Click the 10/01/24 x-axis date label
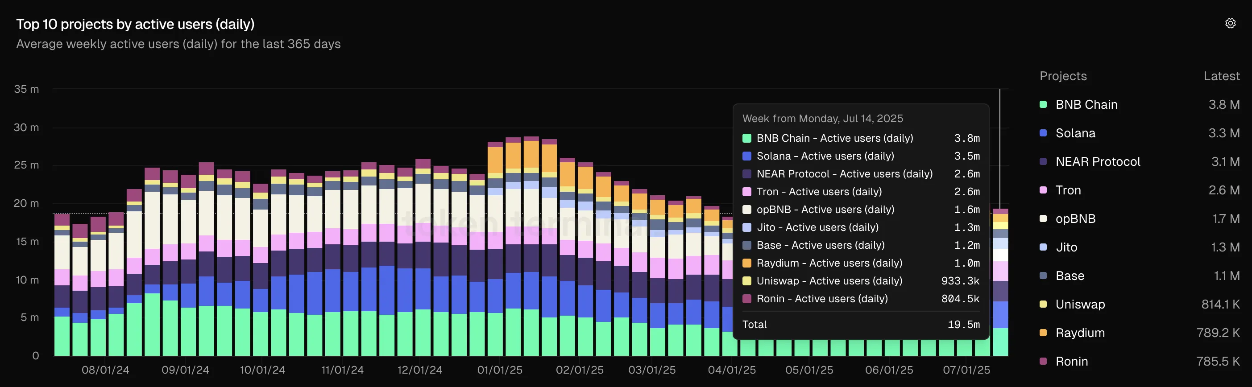Screen dimensions: 1252x387 click(262, 370)
